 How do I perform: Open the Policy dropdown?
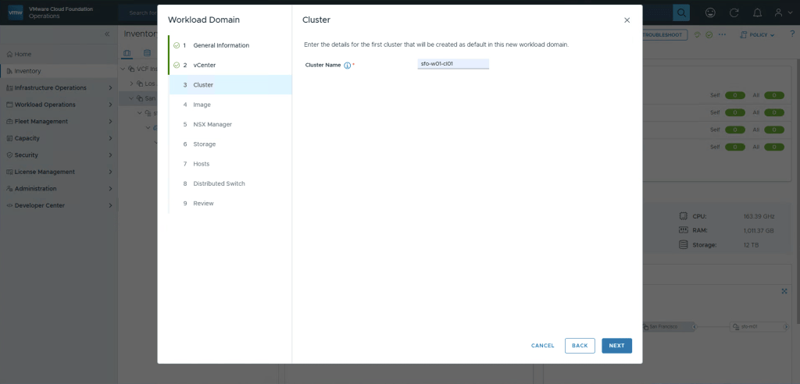[x=756, y=35]
